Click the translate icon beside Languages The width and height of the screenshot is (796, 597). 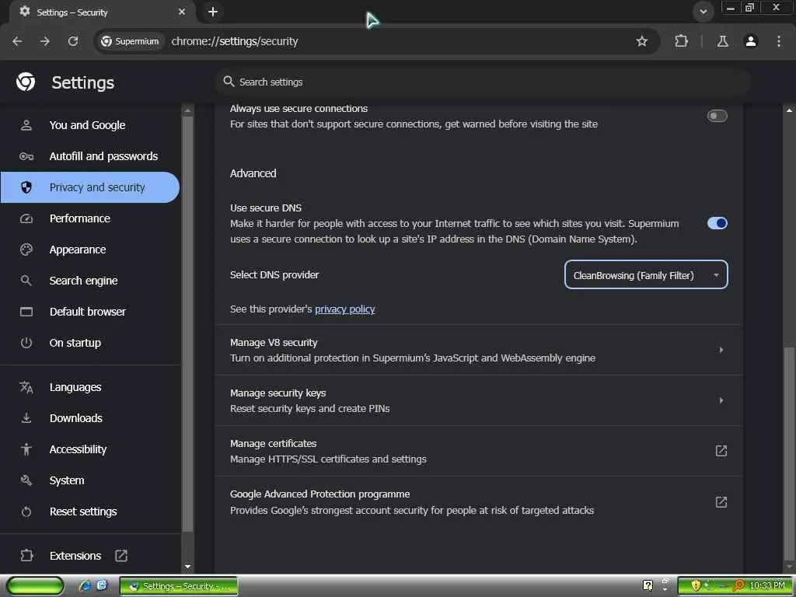click(26, 387)
